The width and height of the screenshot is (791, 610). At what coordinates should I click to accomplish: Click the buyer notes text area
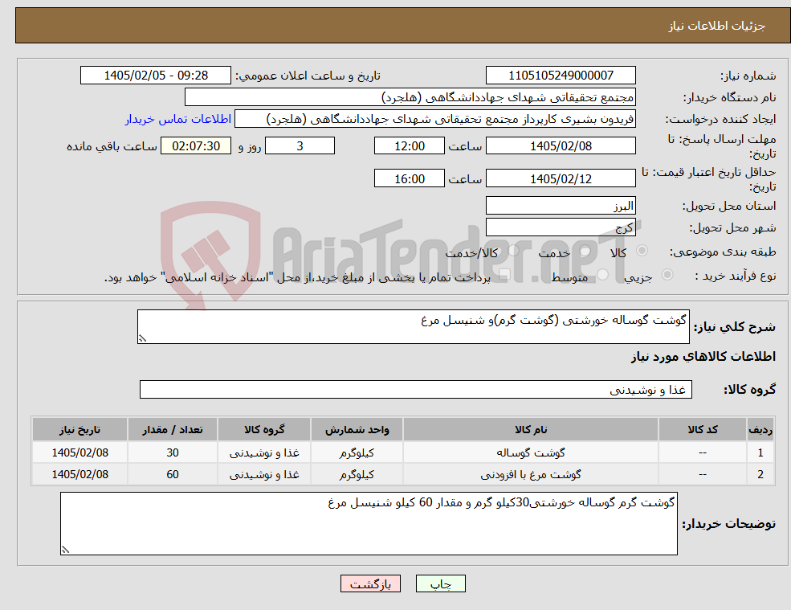369,524
